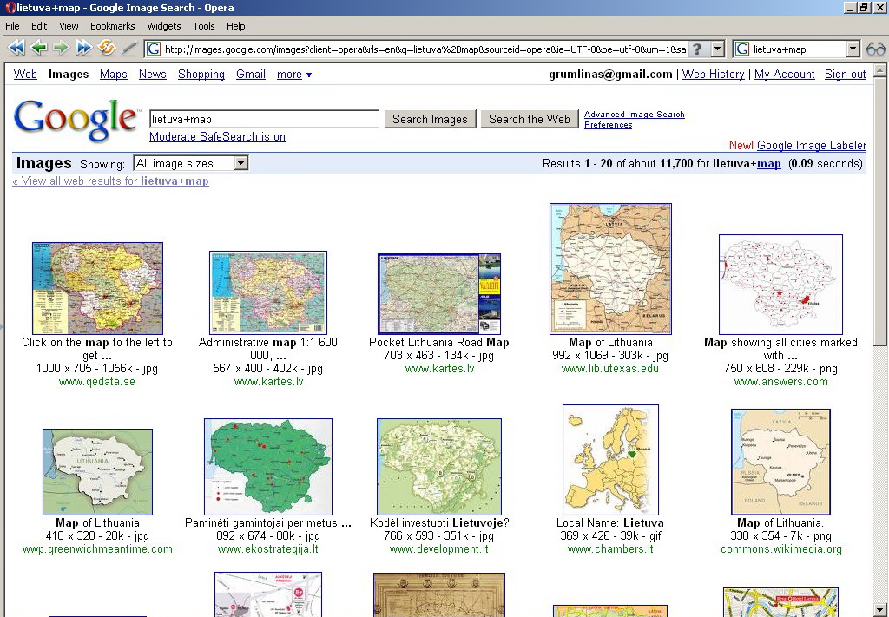Click the question mark icon in address bar
889x617 pixels.
point(697,49)
